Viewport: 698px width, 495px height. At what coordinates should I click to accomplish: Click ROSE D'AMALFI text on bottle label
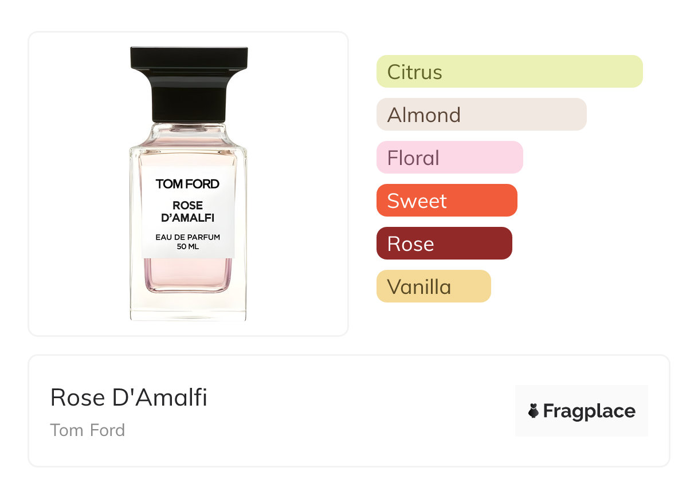coord(188,211)
